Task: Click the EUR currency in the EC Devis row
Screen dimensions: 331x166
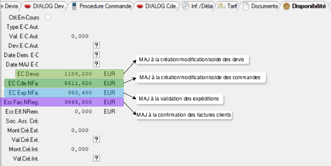Action: coord(110,74)
